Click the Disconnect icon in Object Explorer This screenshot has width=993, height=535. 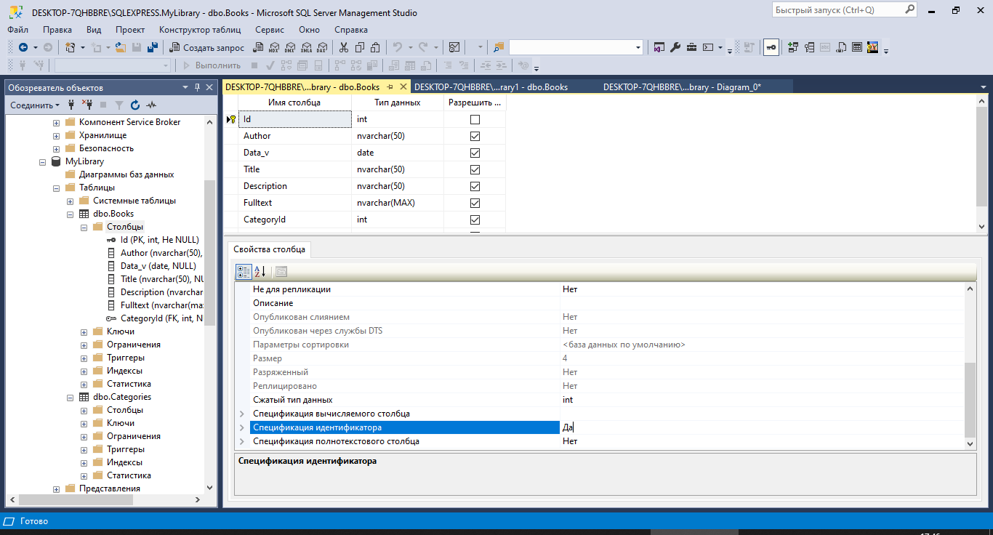(x=87, y=105)
